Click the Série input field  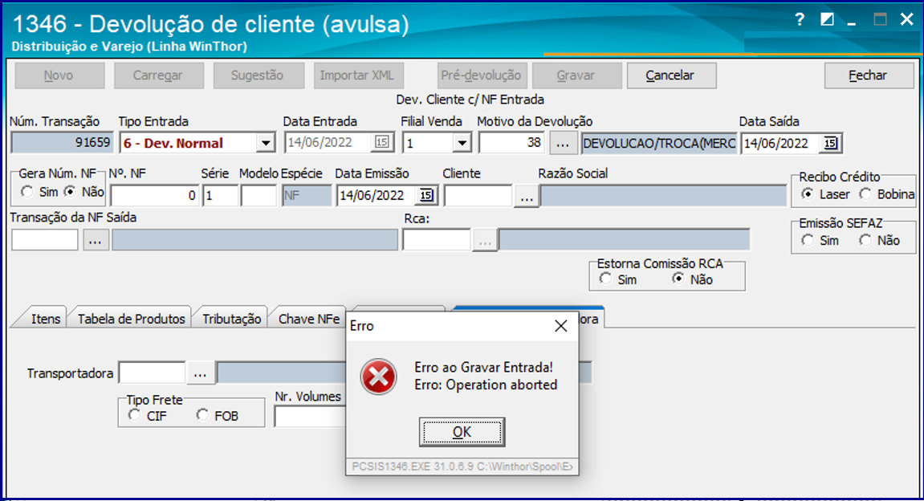[221, 196]
